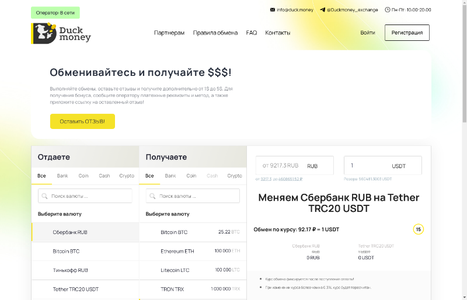The height and width of the screenshot is (300, 467).
Task: Click the Telegram paper plane icon
Action: 322,10
